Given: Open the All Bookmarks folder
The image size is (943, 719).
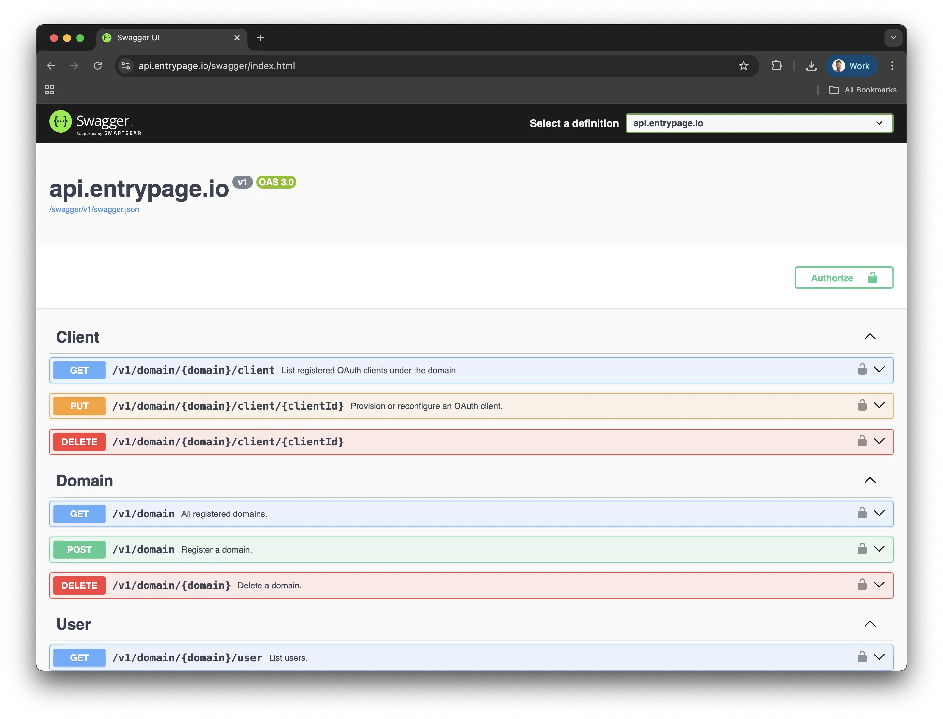Looking at the screenshot, I should click(863, 90).
